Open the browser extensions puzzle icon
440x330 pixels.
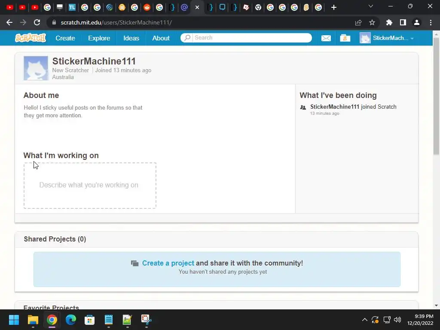pos(389,22)
